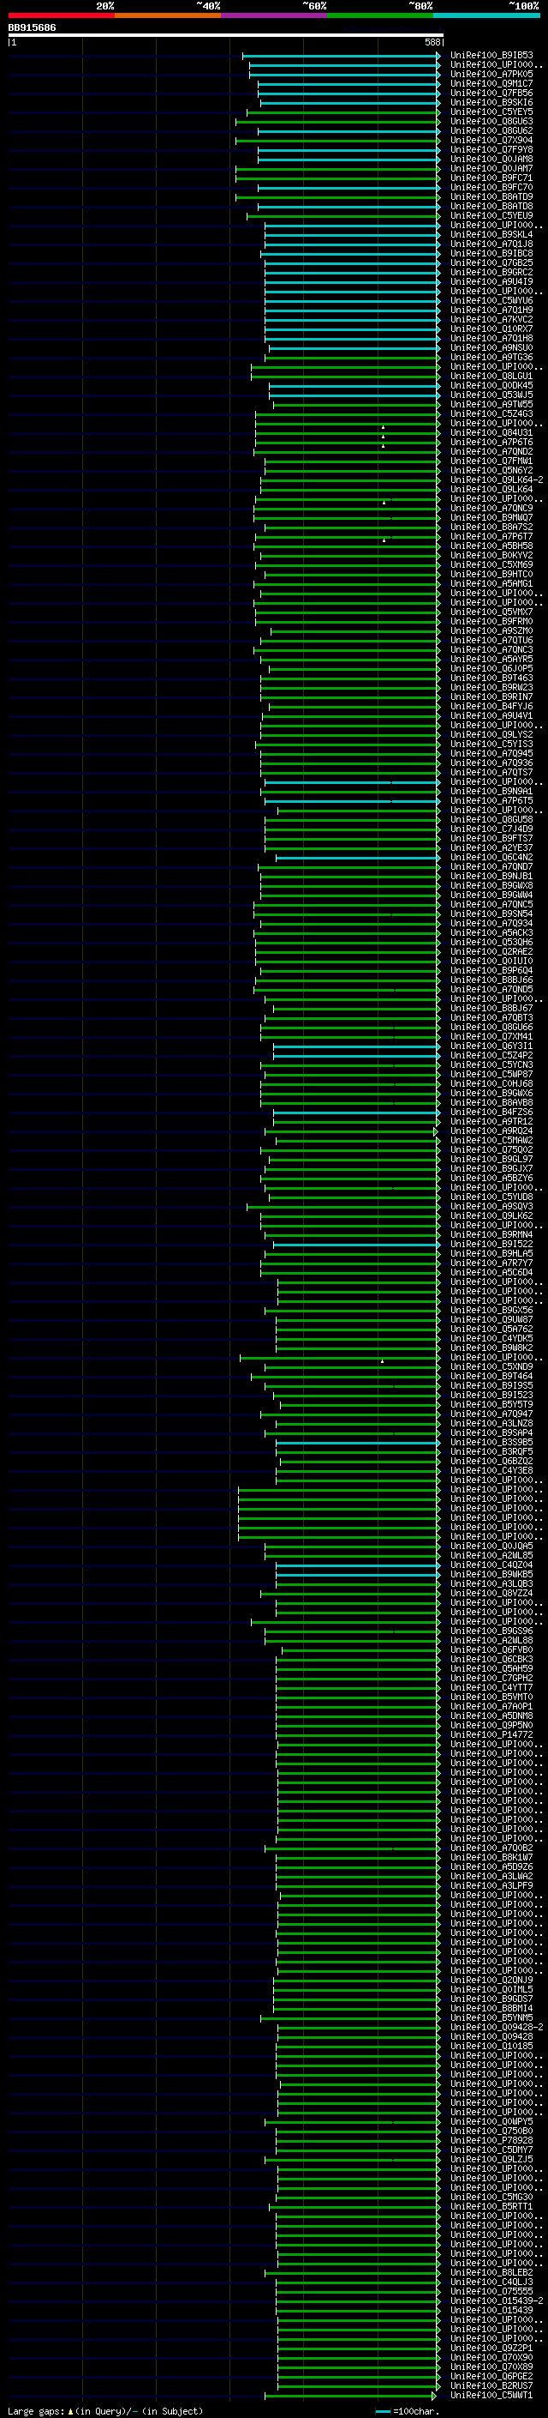Click the UniRef100_C5YEY5 label
Screen dimensions: 548x2418
[491, 112]
